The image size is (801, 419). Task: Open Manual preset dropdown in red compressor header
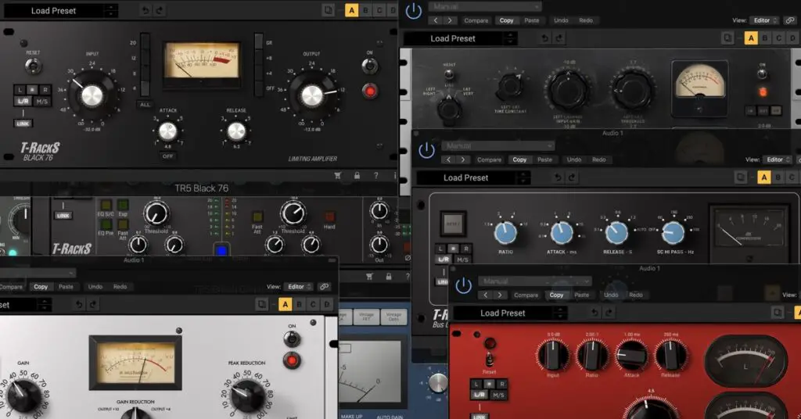[534, 281]
